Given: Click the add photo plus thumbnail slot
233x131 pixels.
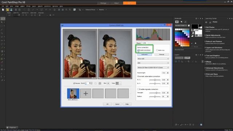Looking at the screenshot, I should (86, 94).
